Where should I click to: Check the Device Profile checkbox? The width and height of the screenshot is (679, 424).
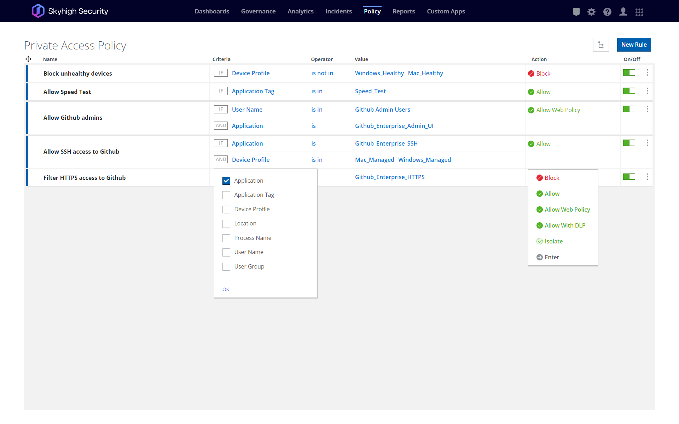click(226, 210)
